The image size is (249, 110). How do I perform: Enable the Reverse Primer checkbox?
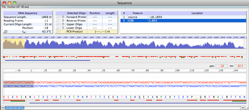(x=63, y=21)
